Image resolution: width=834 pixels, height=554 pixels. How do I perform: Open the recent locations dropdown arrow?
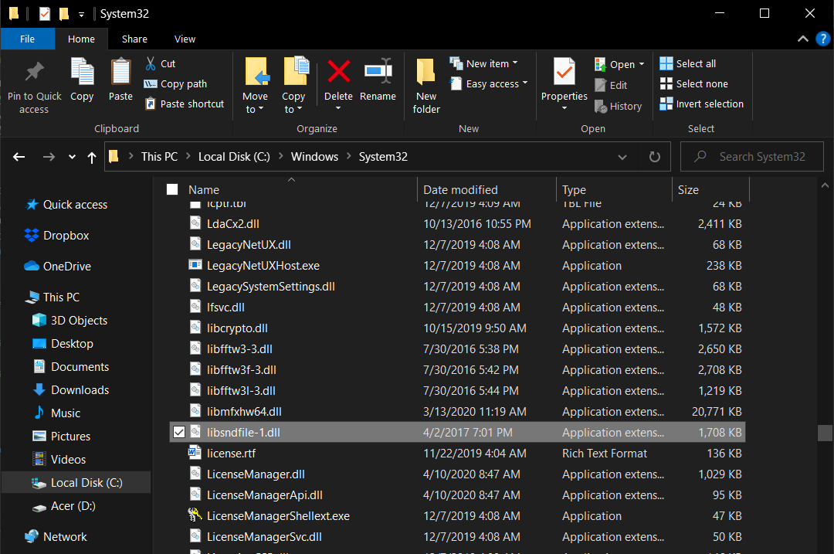72,156
